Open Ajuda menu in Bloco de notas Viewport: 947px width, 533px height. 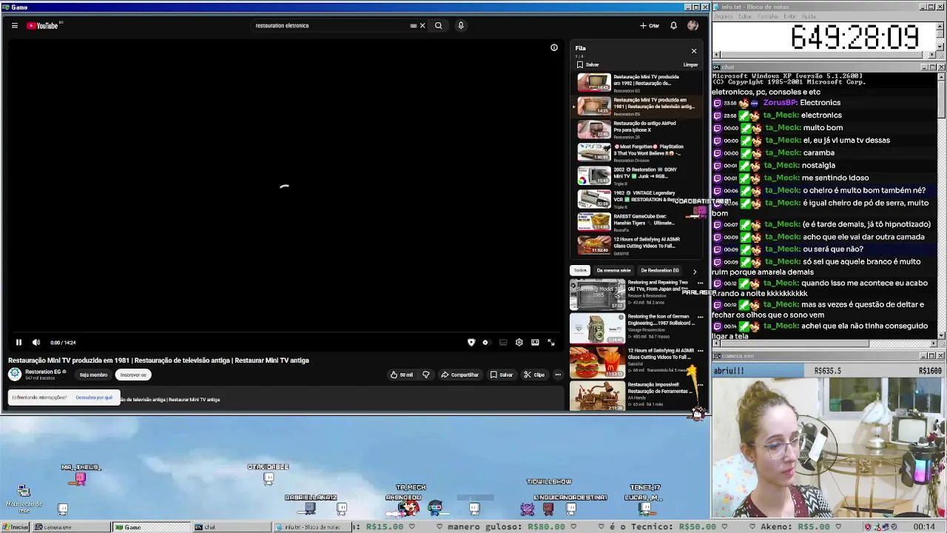click(x=809, y=16)
